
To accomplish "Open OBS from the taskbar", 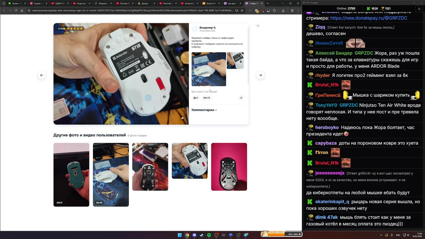I will point(216,235).
